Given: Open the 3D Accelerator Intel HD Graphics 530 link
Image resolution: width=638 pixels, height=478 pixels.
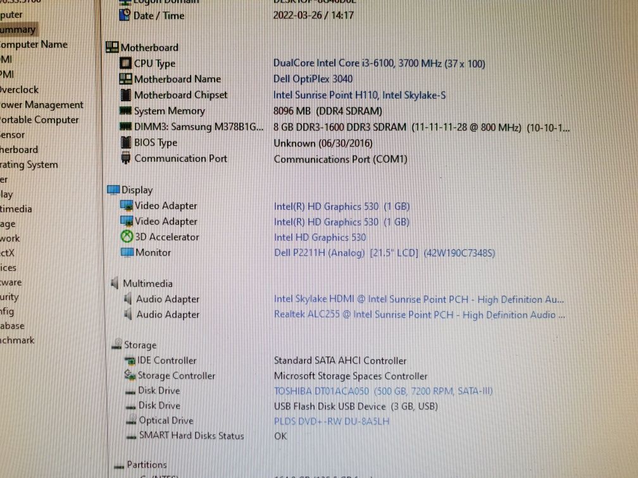Looking at the screenshot, I should click(x=320, y=237).
